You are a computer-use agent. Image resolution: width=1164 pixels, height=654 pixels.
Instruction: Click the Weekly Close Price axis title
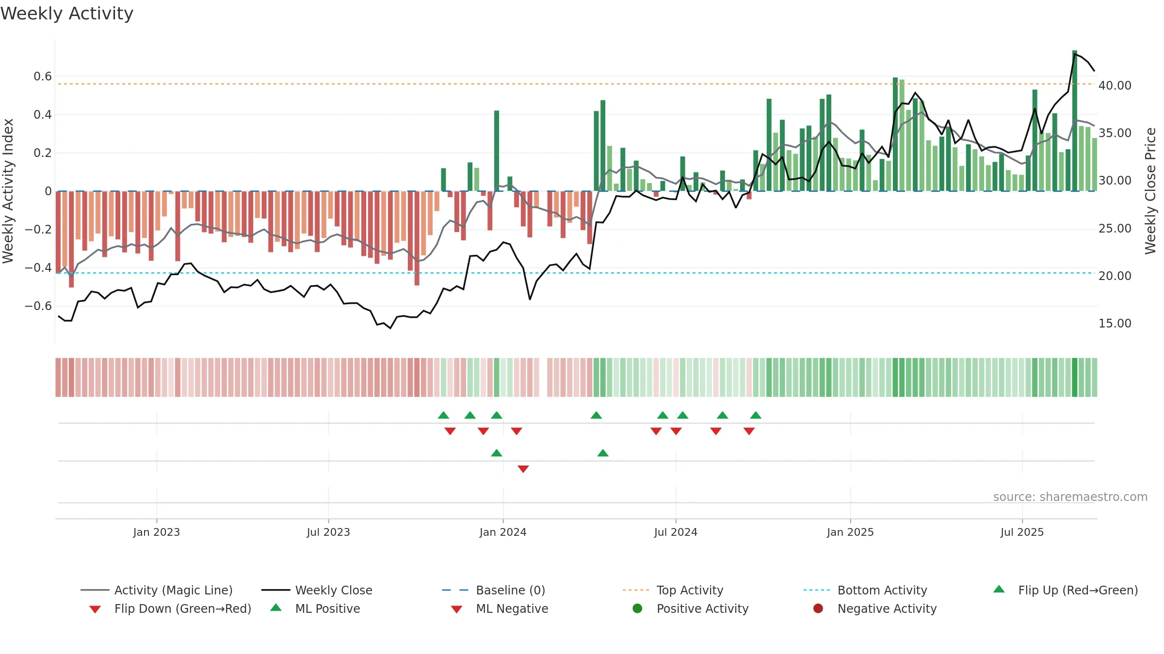tap(1150, 191)
